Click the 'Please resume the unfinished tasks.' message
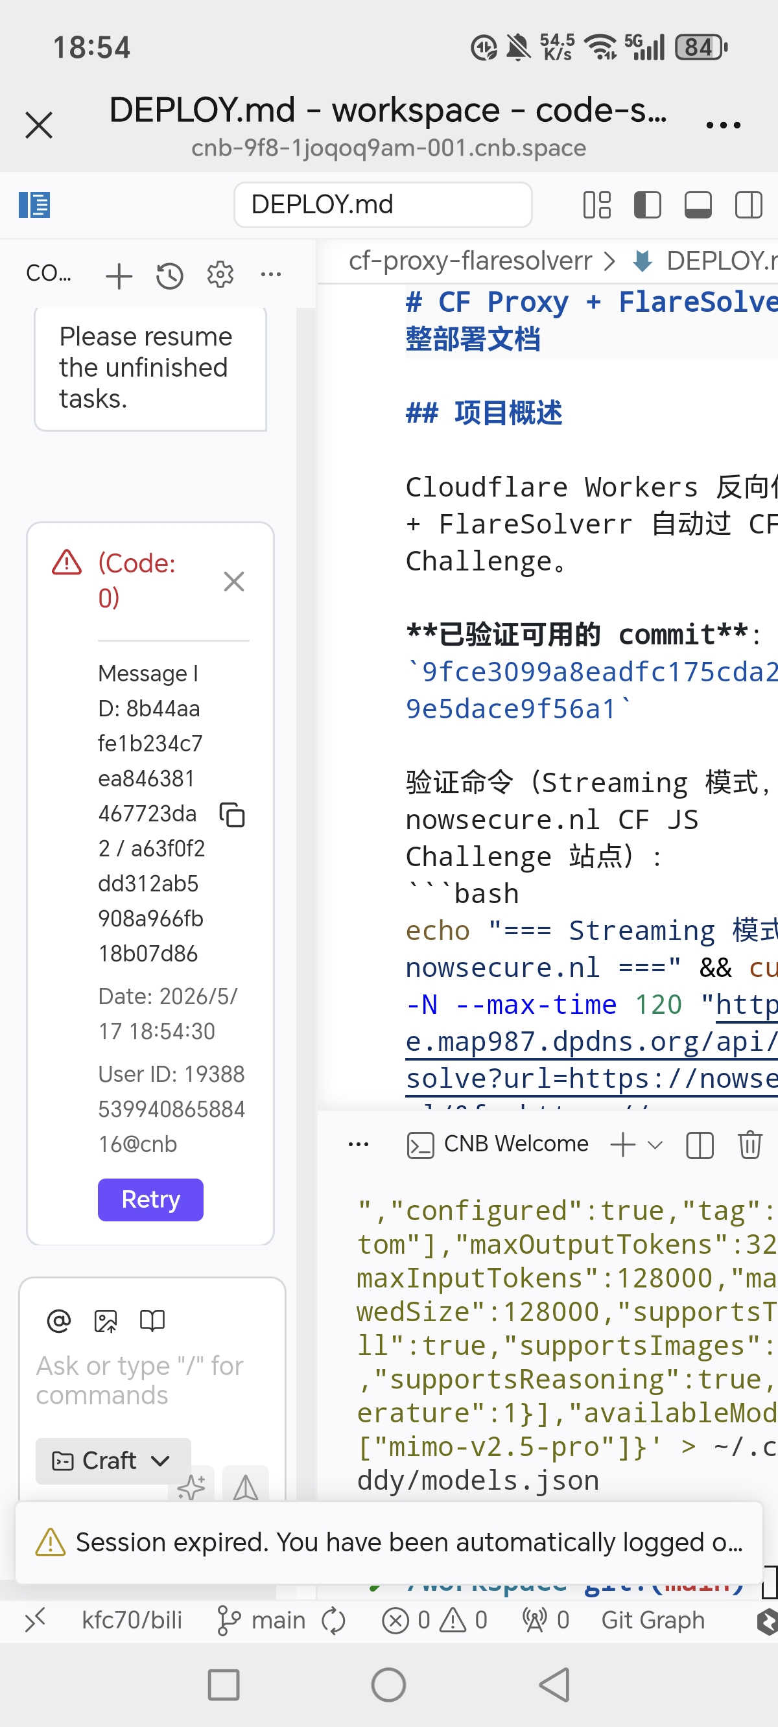Image resolution: width=778 pixels, height=1727 pixels. [x=150, y=368]
